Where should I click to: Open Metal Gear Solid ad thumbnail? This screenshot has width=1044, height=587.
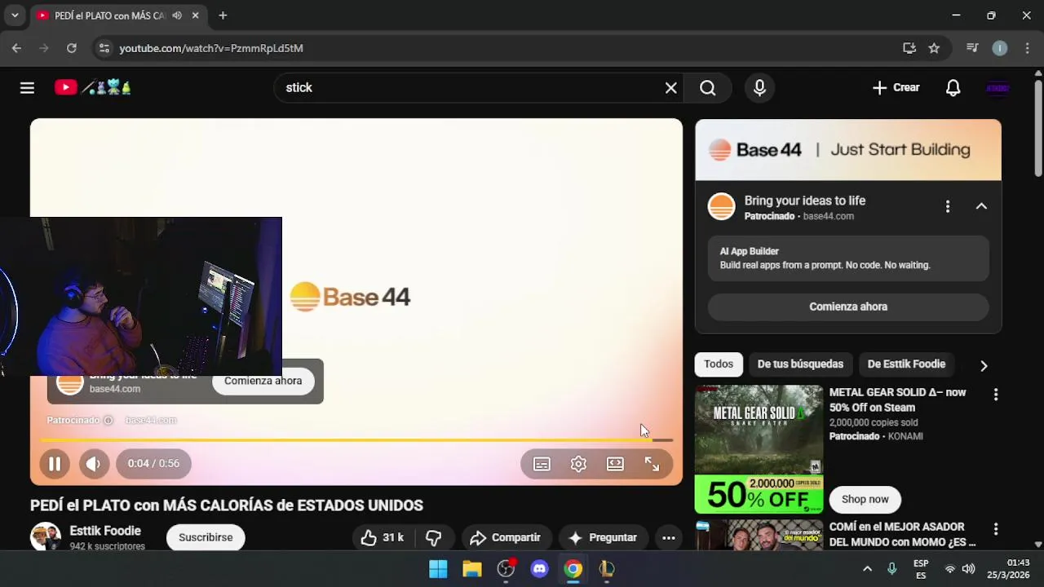pos(759,448)
